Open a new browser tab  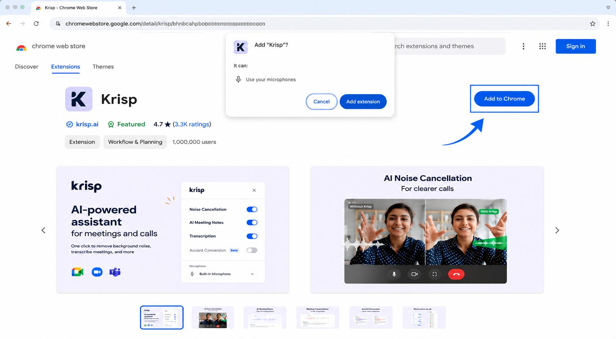(x=134, y=8)
